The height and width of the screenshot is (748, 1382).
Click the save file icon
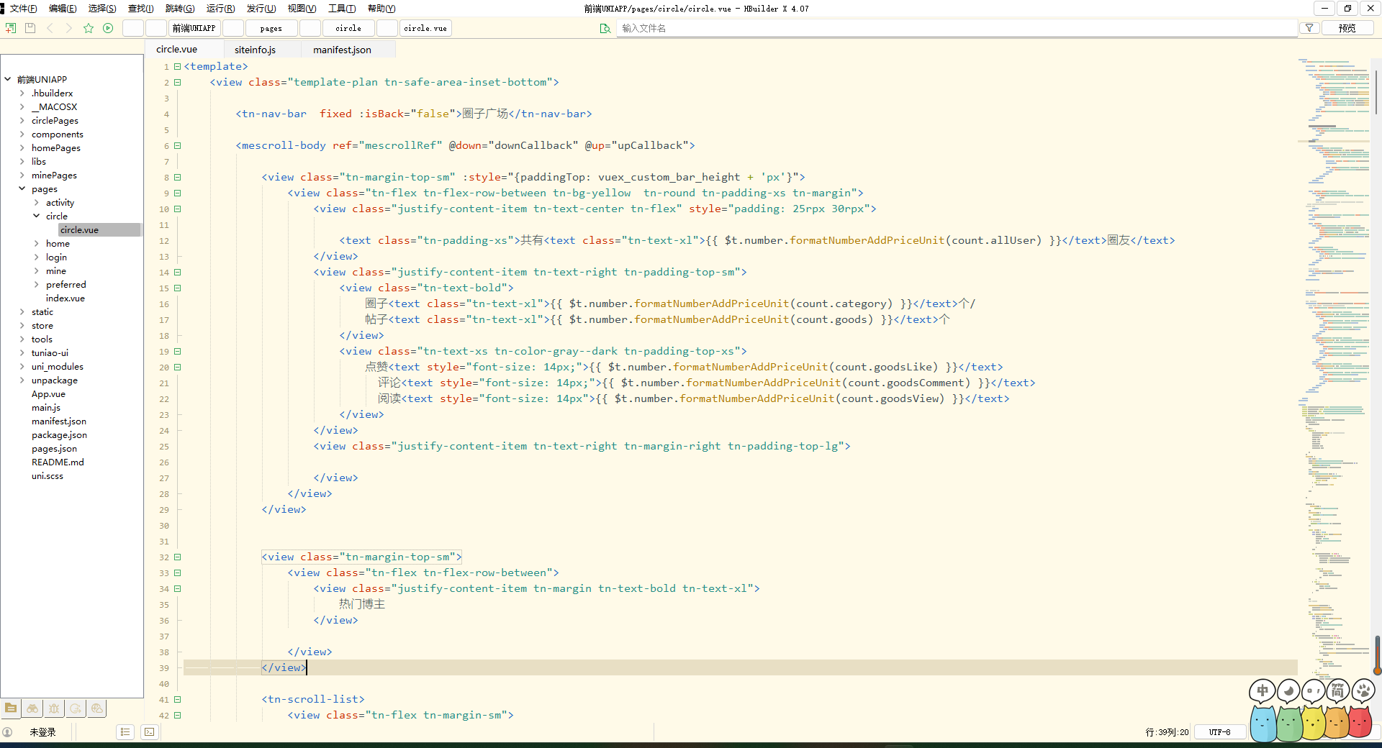(x=30, y=28)
